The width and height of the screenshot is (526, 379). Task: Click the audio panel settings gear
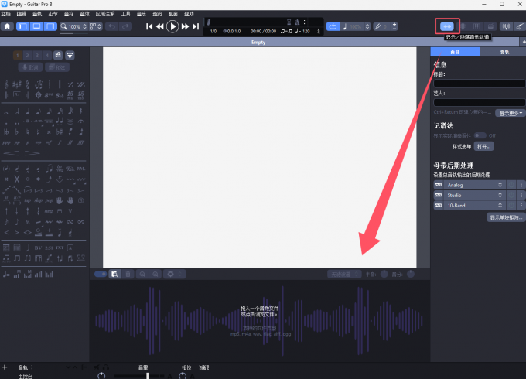[172, 274]
